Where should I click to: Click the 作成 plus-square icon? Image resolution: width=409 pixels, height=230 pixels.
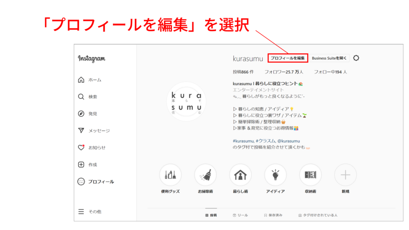(x=81, y=165)
